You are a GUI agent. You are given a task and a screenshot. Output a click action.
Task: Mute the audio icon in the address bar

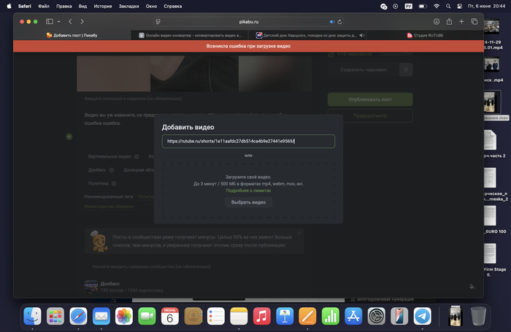tap(331, 22)
